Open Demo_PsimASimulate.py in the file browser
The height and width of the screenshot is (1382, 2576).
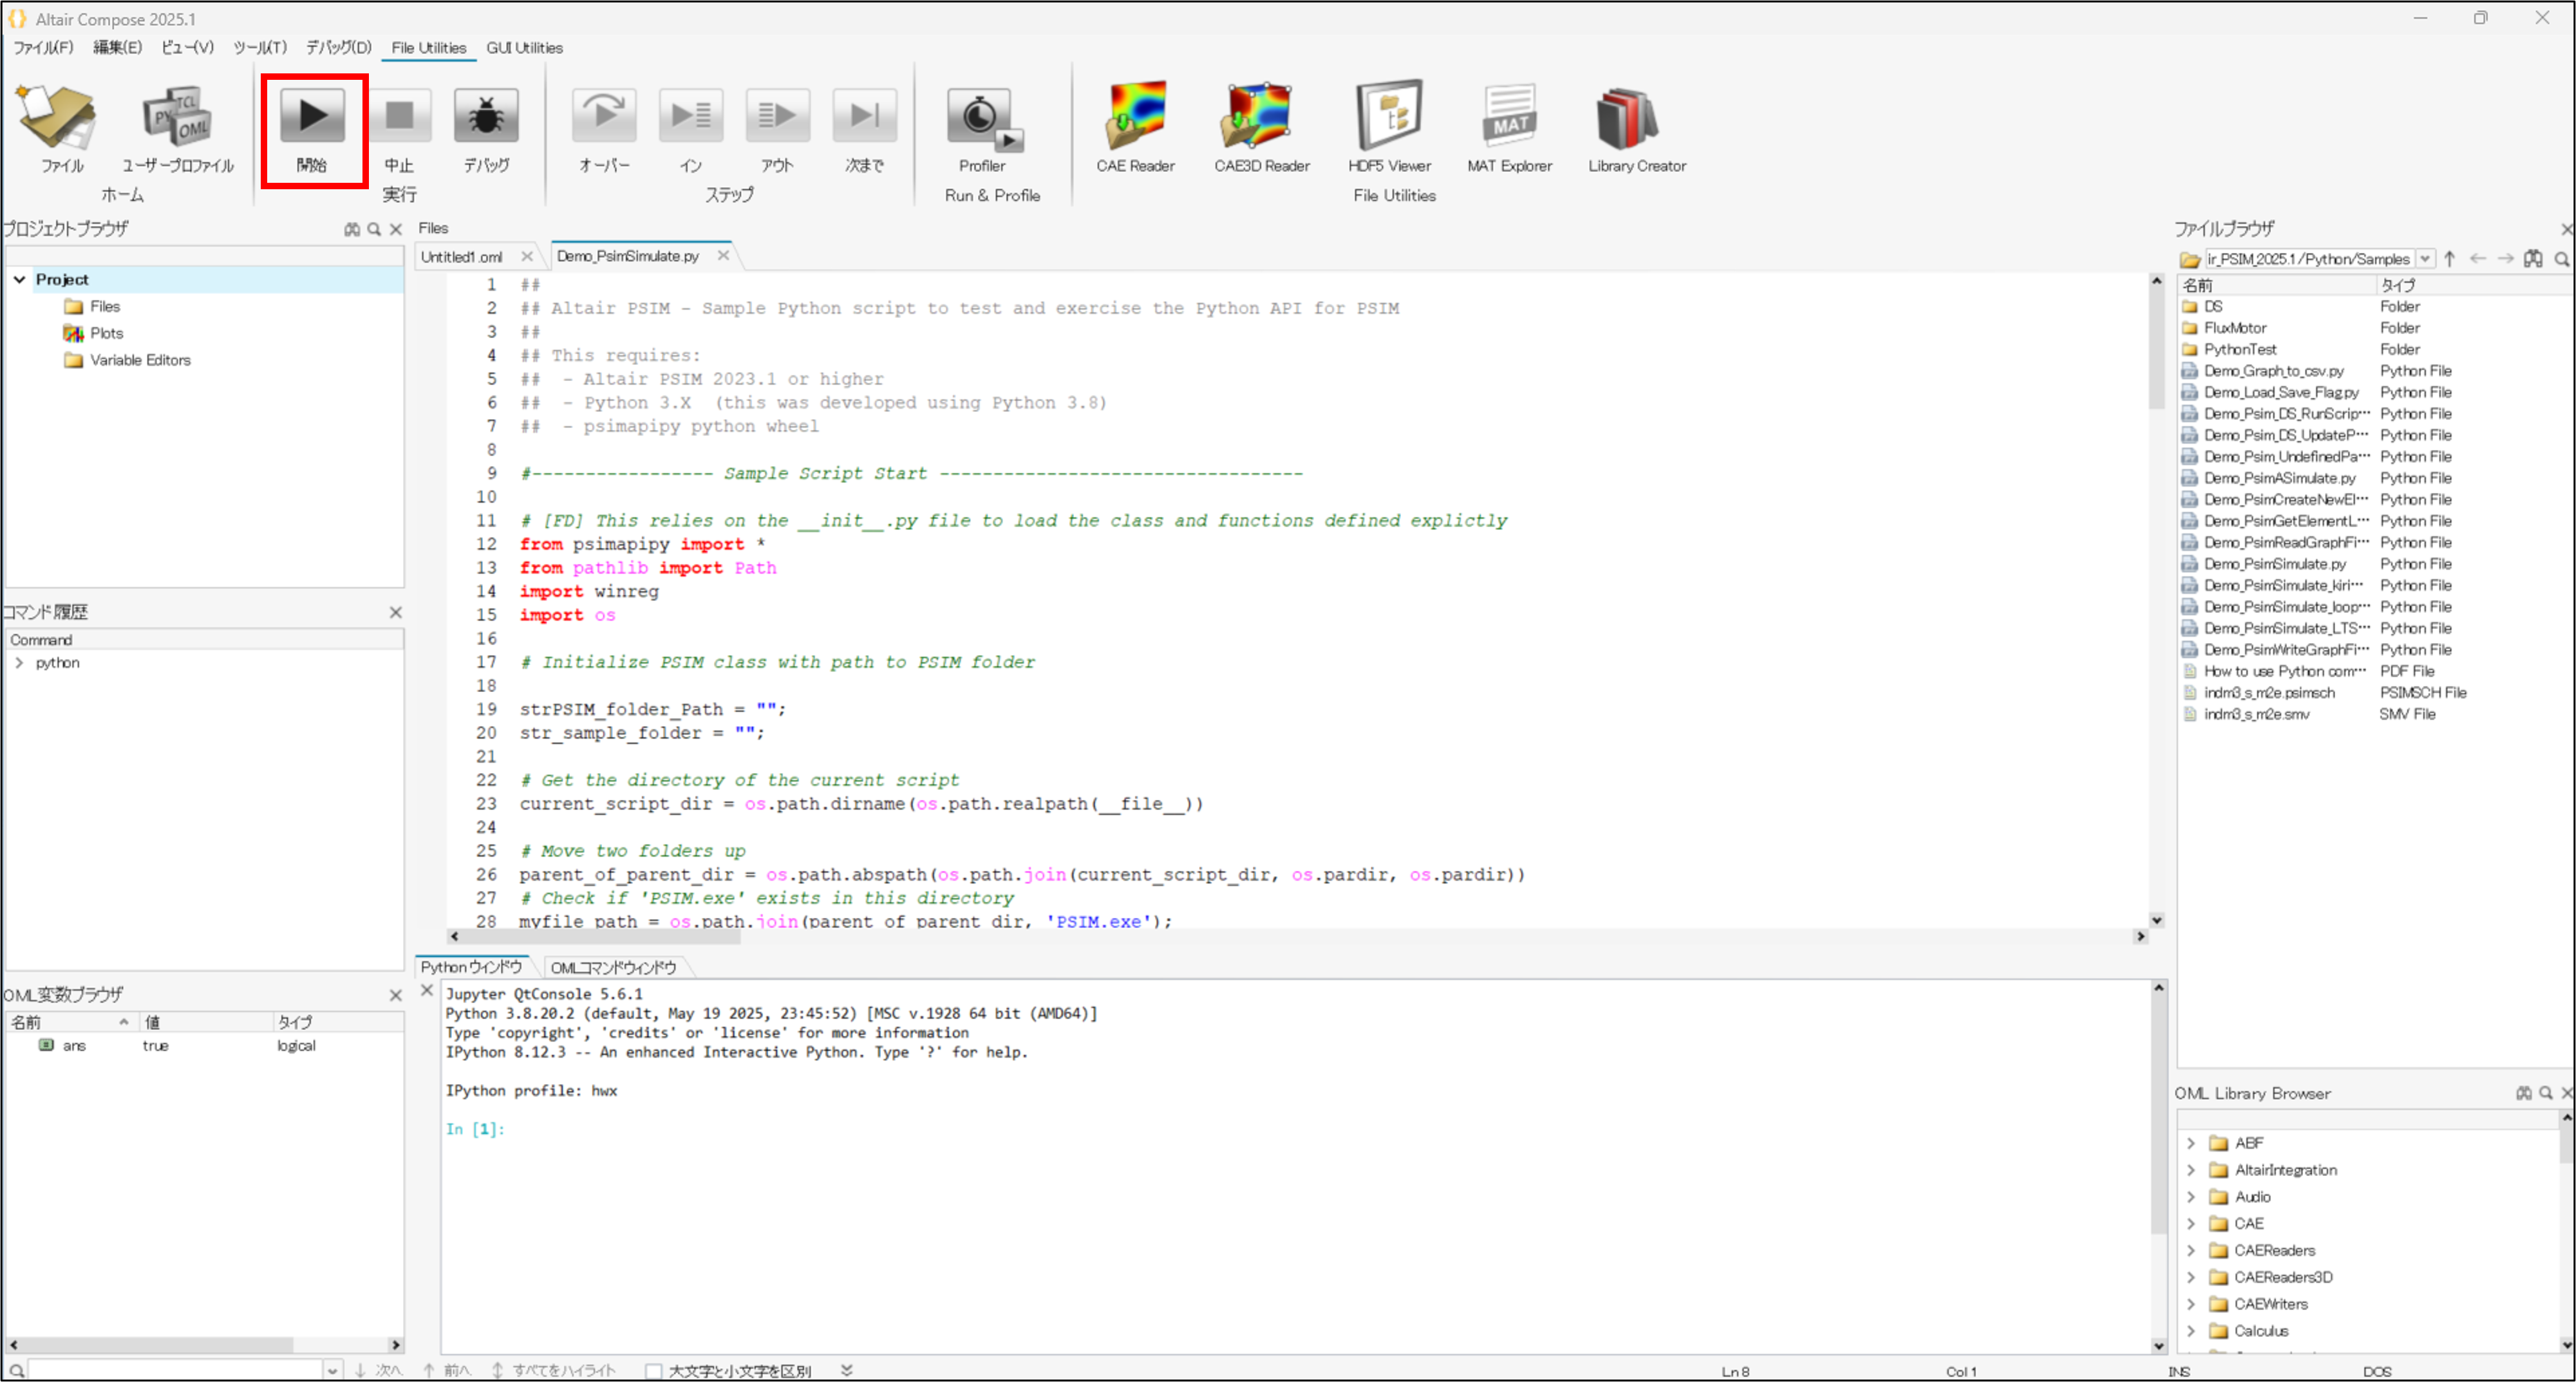[2279, 478]
